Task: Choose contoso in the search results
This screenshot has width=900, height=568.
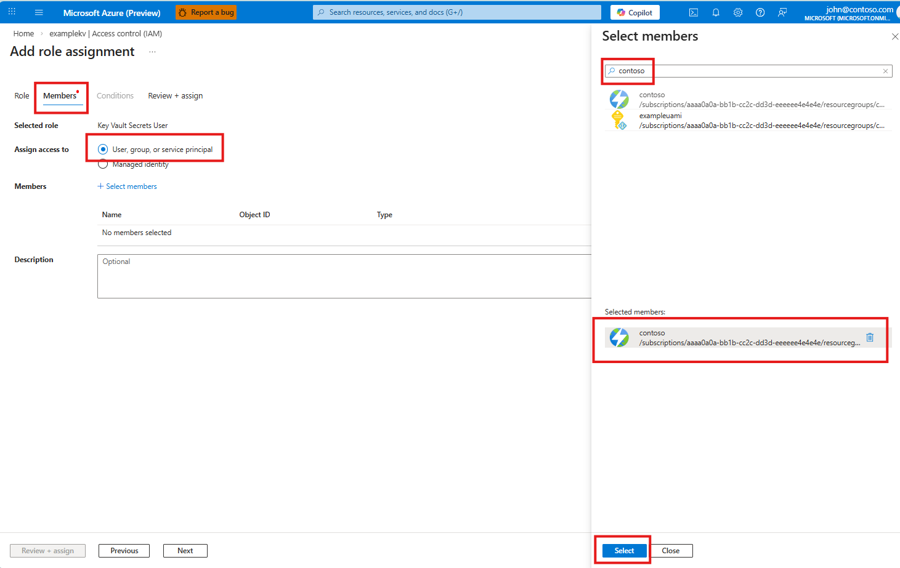Action: coord(748,100)
